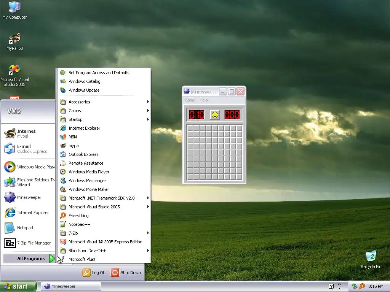The image size is (390, 292).
Task: Open MSN butterfly icon
Action: [63, 137]
